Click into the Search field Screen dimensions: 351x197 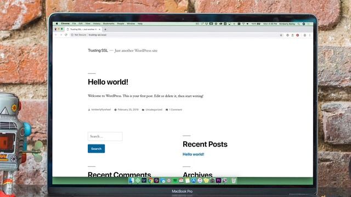coord(105,136)
